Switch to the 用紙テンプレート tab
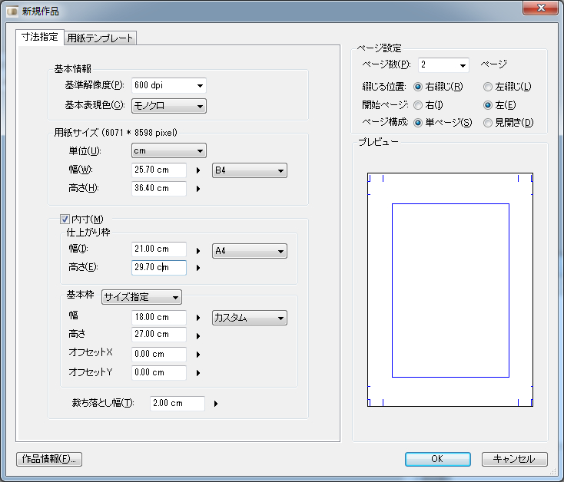This screenshot has height=482, width=564. point(100,38)
